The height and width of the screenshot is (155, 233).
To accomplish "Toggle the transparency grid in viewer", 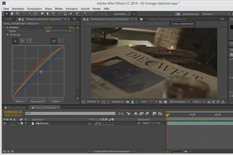I will coord(165,102).
